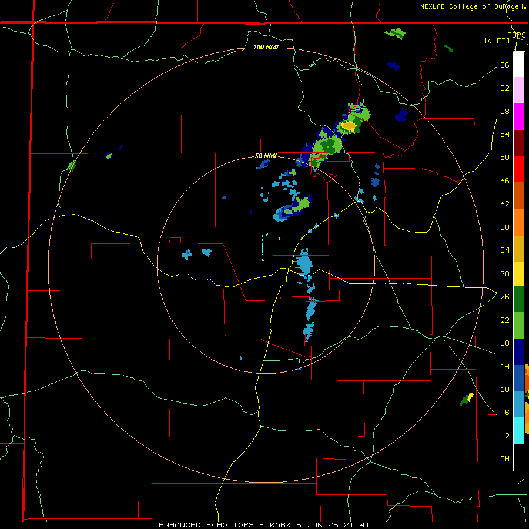Click the legend value 14

coord(505,366)
